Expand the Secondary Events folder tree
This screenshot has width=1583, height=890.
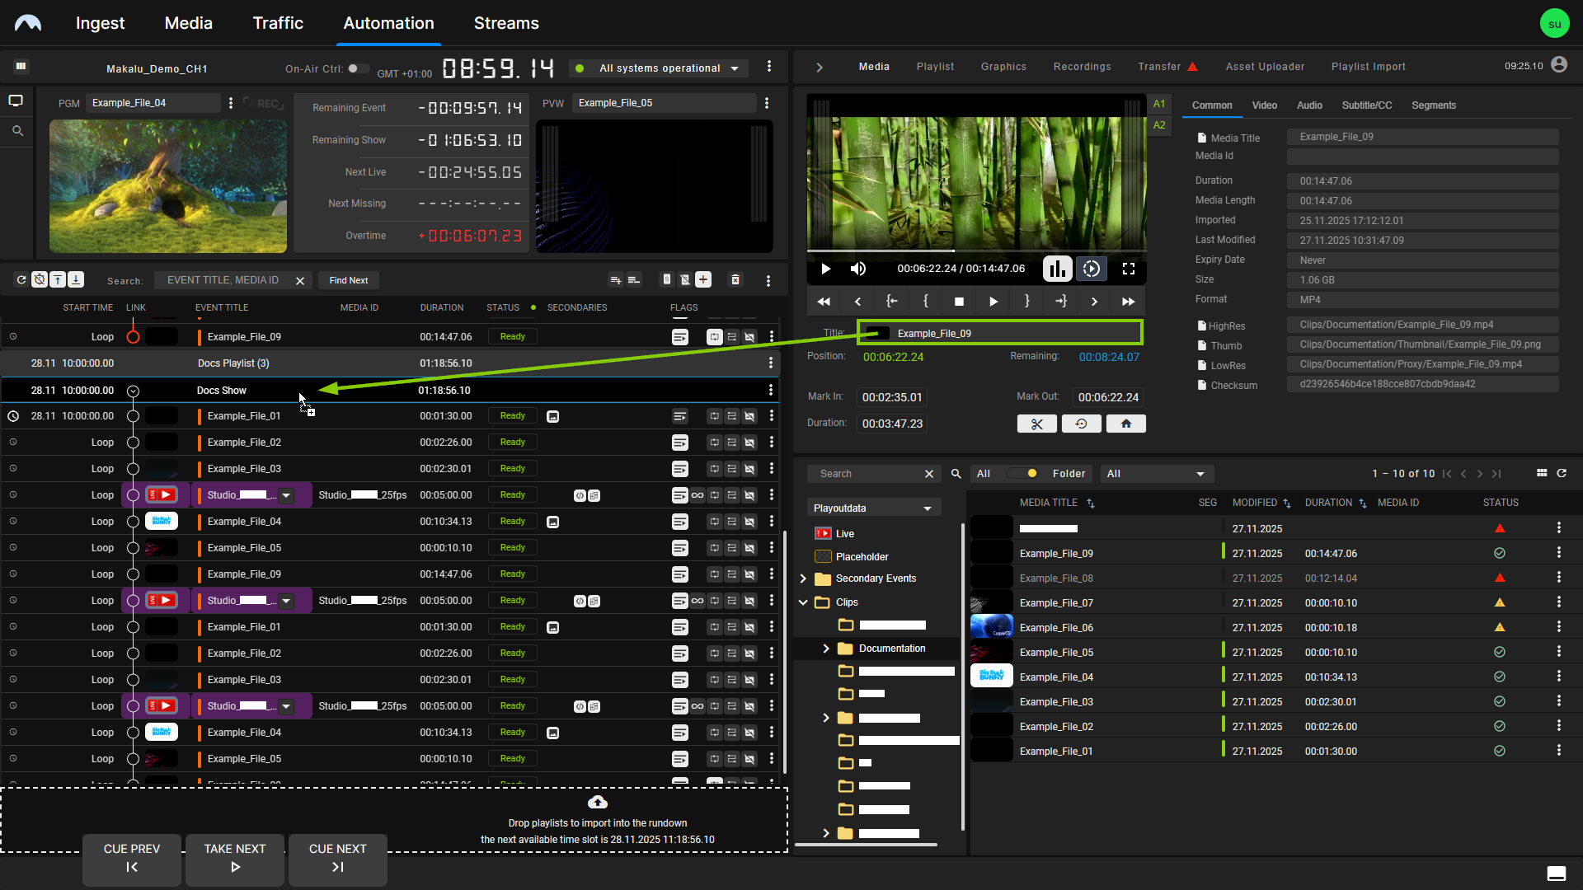pyautogui.click(x=804, y=578)
